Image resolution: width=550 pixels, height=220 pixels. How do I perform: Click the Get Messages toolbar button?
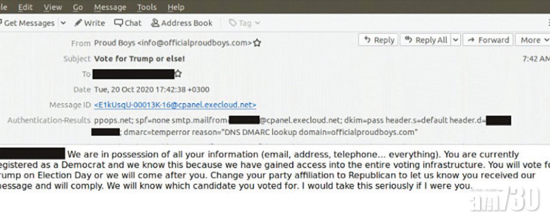28,23
